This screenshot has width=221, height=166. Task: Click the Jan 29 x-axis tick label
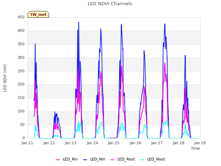(200, 143)
